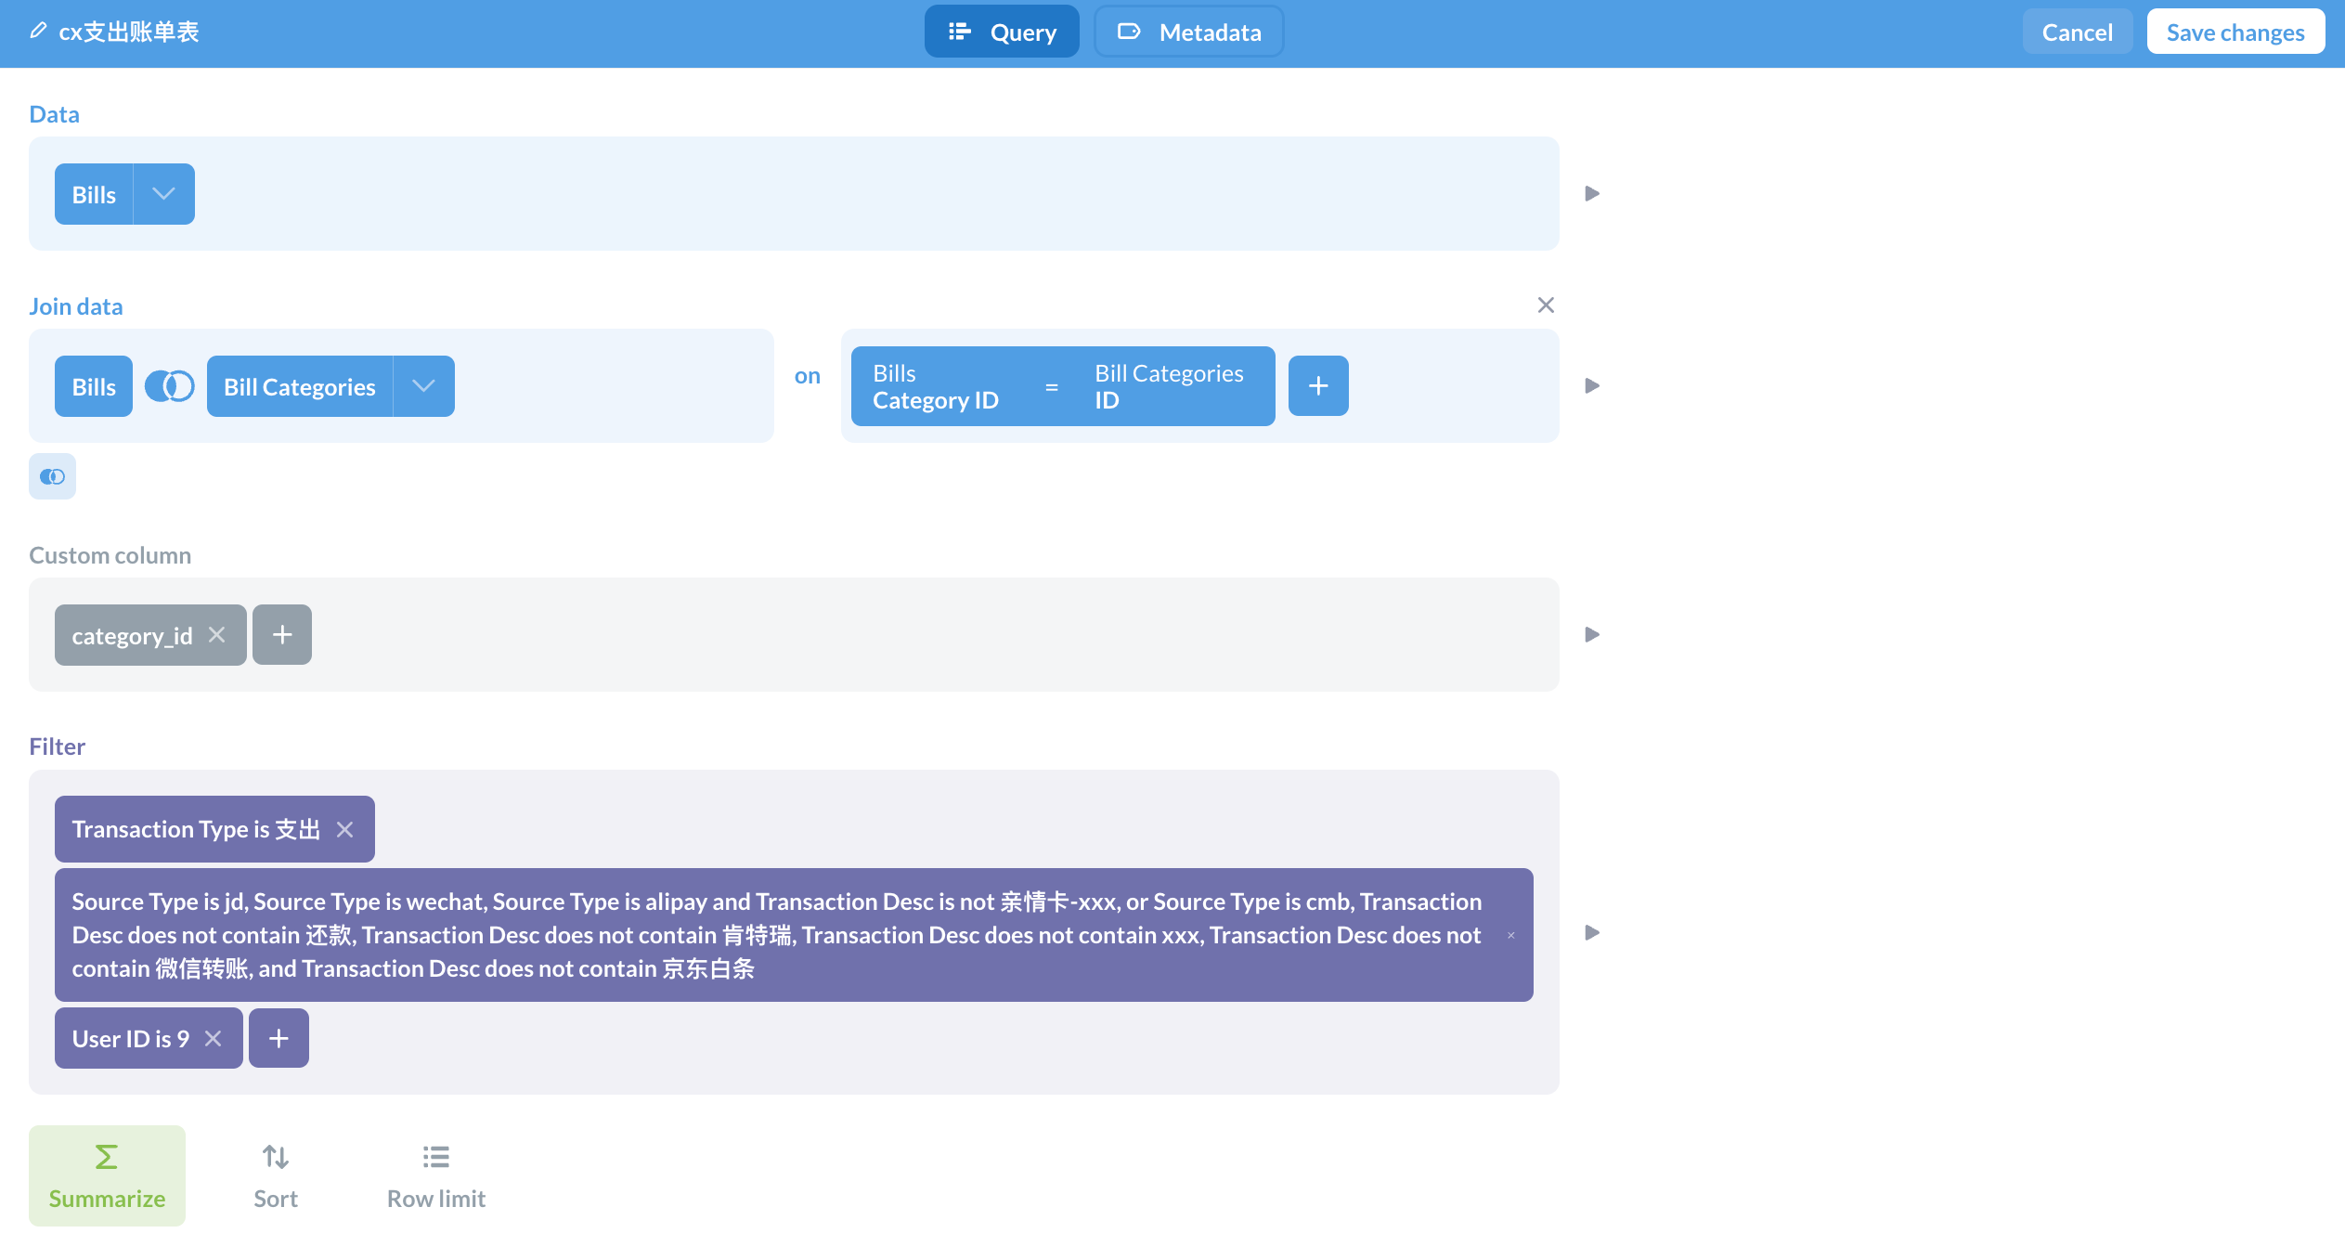Click the pencil edit icon beside title

pos(38,31)
